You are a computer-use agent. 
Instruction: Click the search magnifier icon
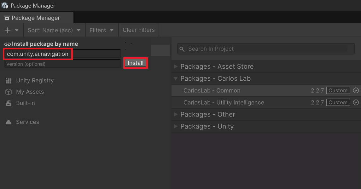(x=182, y=49)
